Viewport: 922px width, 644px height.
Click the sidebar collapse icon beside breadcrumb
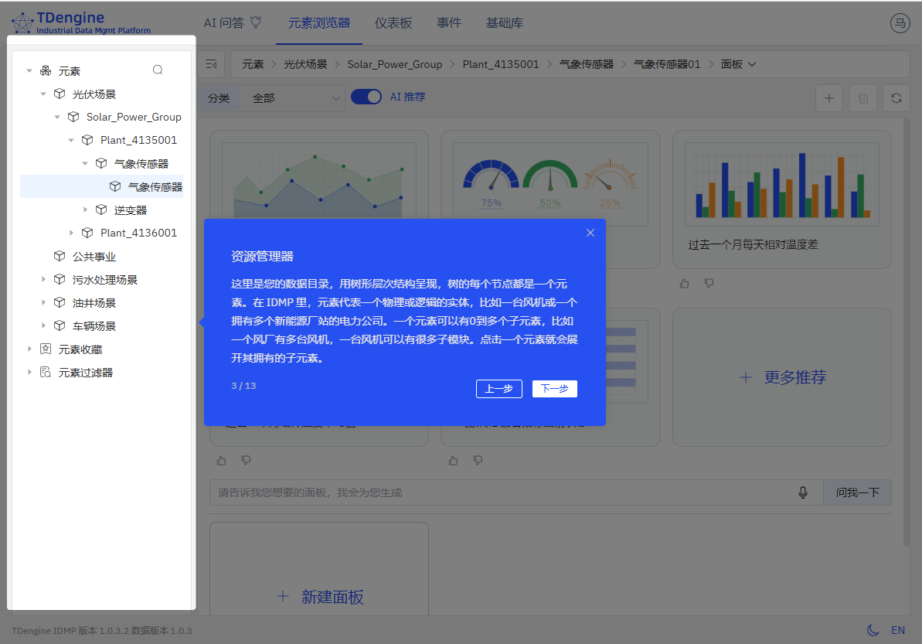point(212,64)
